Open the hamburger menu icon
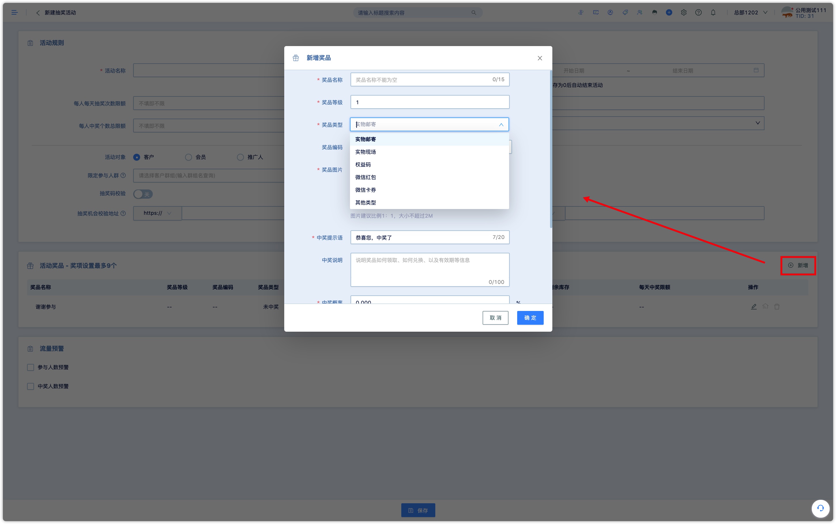Viewport: 836px width, 524px height. (14, 12)
